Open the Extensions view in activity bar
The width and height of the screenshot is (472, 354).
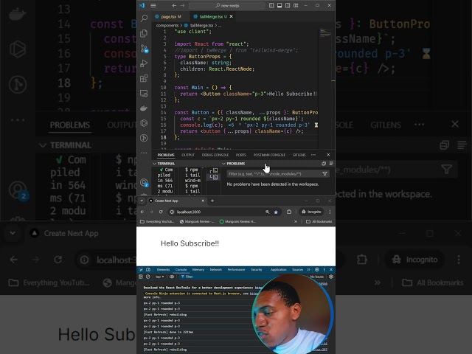click(145, 78)
